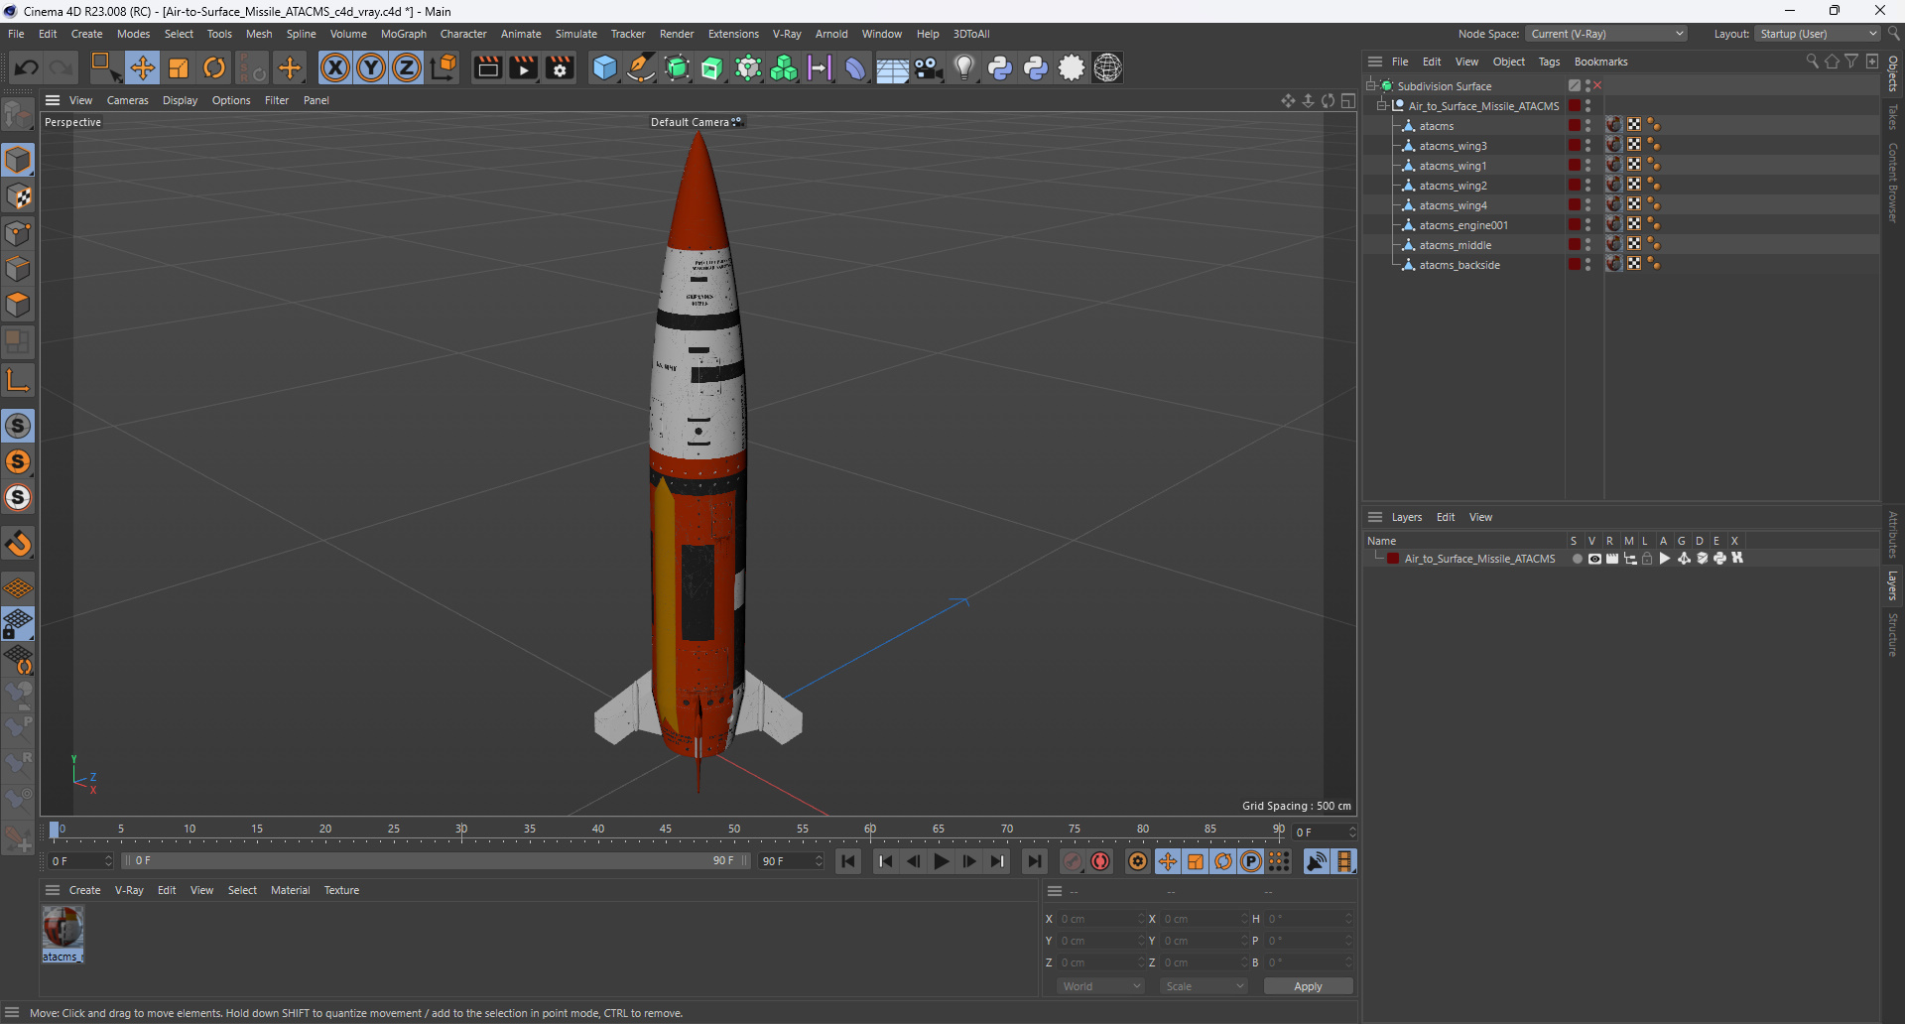The image size is (1905, 1024).
Task: Switch to Polygons mode
Action: point(18,305)
